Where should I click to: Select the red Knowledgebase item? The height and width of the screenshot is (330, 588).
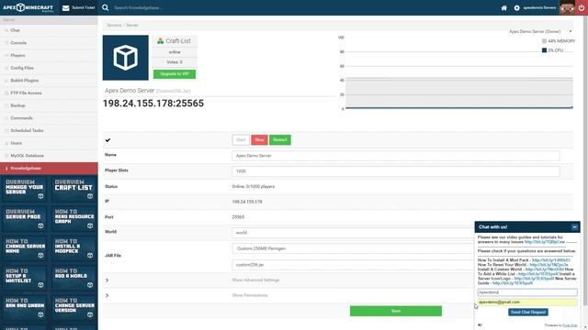click(49, 169)
